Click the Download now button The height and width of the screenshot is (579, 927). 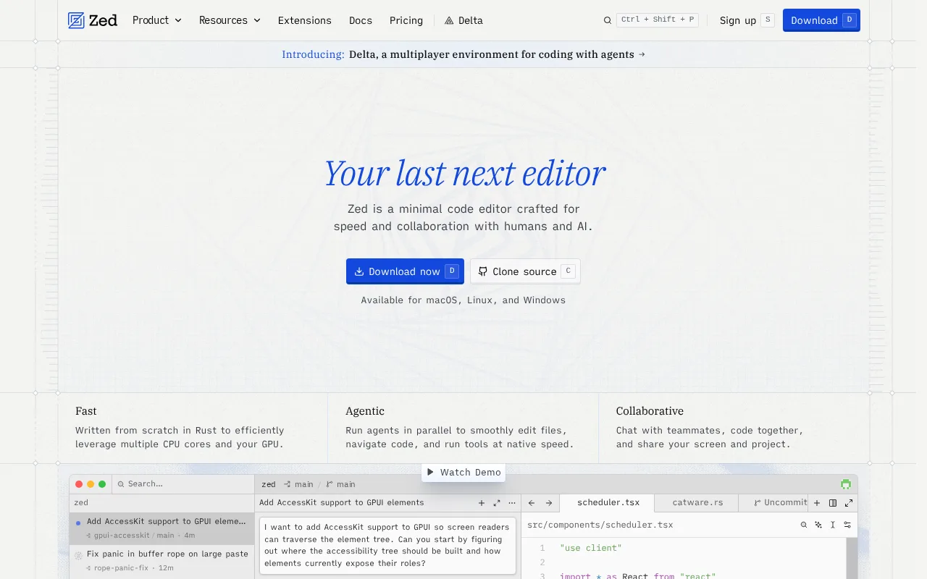point(405,271)
